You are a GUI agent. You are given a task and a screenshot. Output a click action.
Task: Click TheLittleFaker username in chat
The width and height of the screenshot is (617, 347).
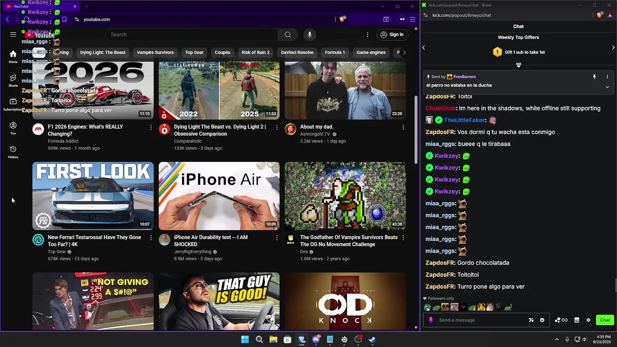pos(465,120)
